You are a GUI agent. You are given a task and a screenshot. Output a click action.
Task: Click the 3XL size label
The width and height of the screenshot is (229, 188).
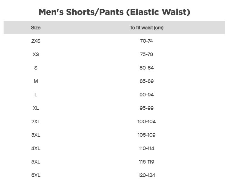coord(36,135)
